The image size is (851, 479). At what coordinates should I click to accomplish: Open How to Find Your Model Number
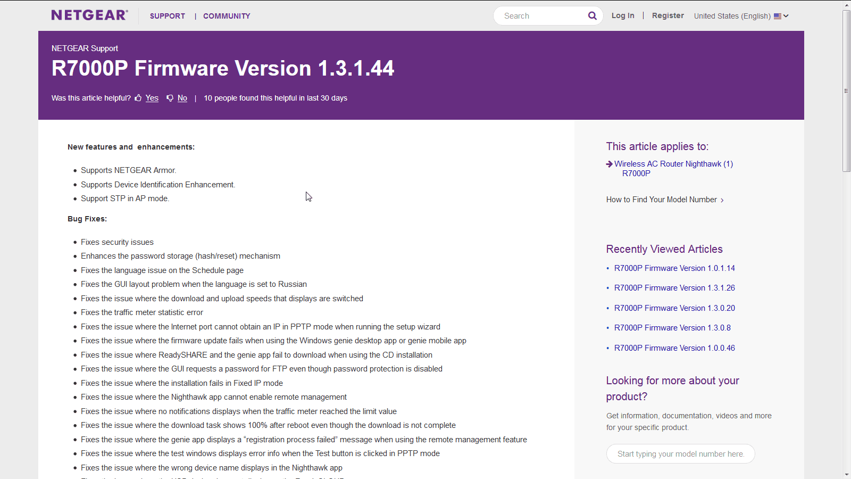point(662,200)
